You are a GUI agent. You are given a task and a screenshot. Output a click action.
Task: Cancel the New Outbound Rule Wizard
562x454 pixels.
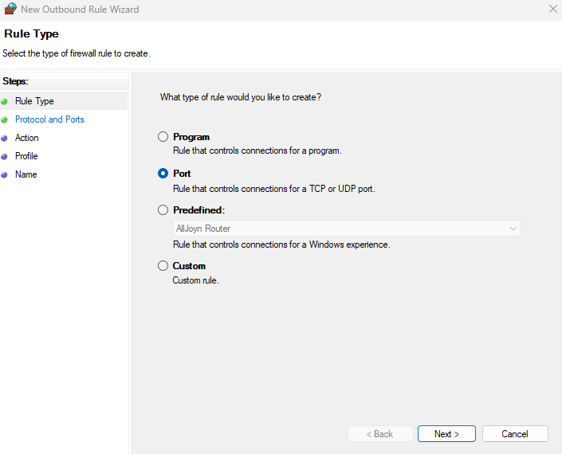pyautogui.click(x=515, y=434)
